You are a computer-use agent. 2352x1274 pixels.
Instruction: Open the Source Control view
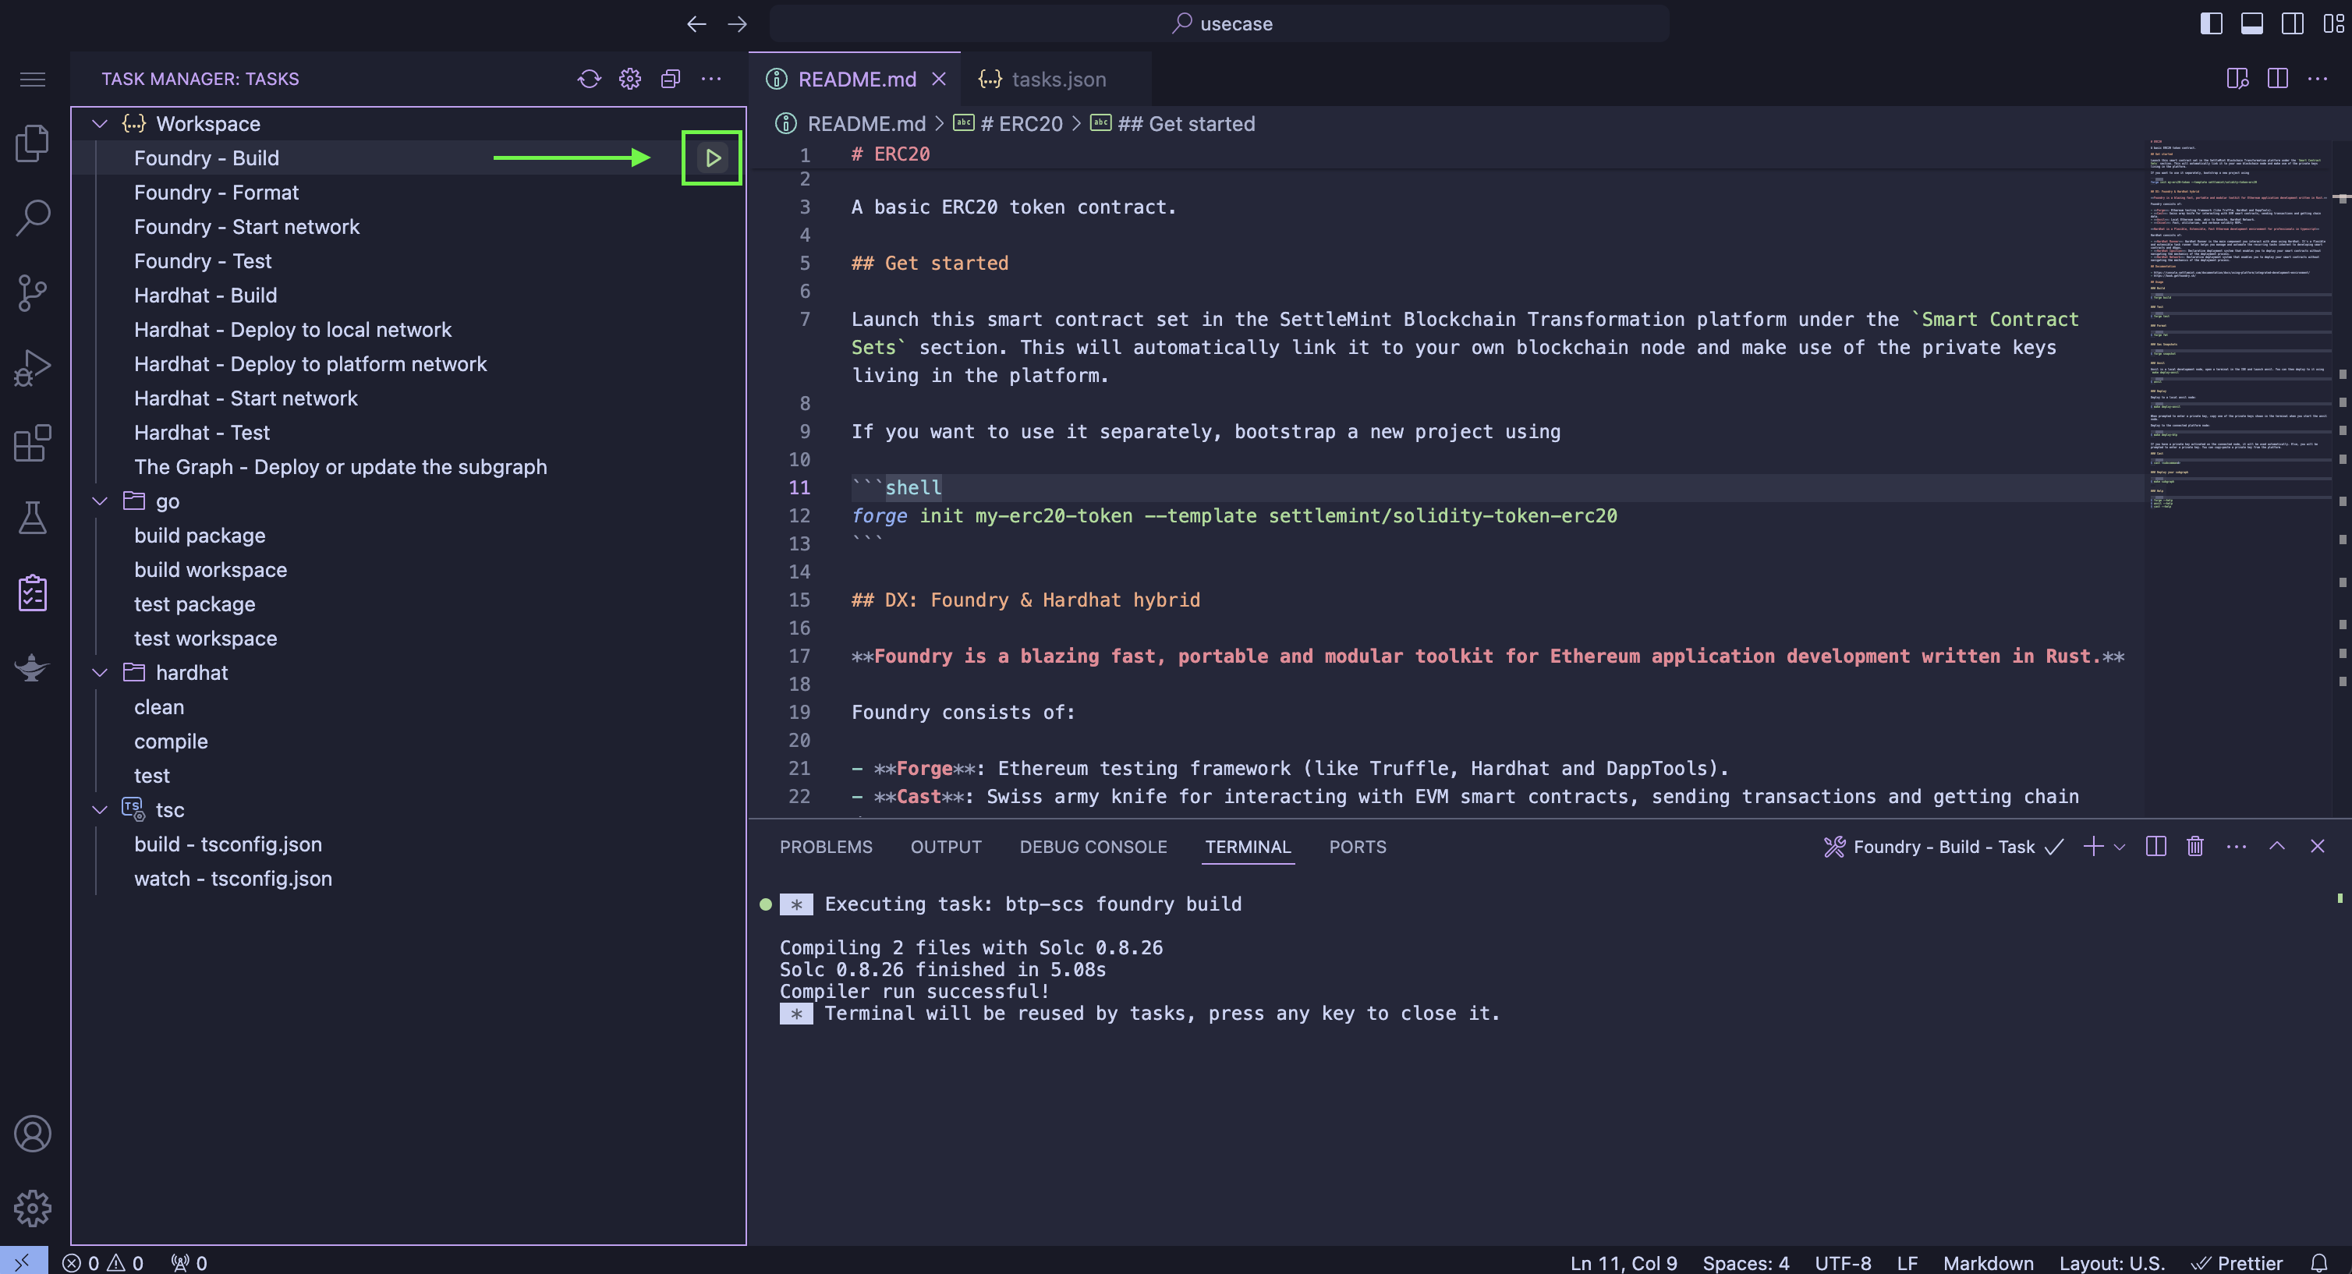click(33, 293)
